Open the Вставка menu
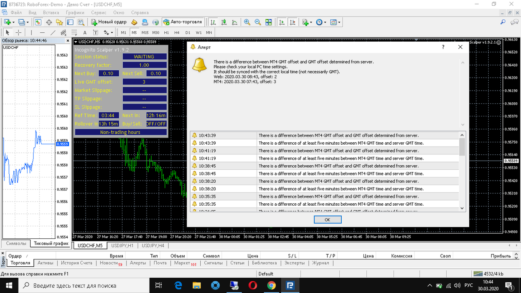 [50, 13]
